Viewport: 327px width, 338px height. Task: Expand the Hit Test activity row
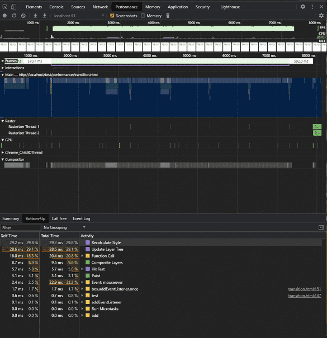click(82, 269)
